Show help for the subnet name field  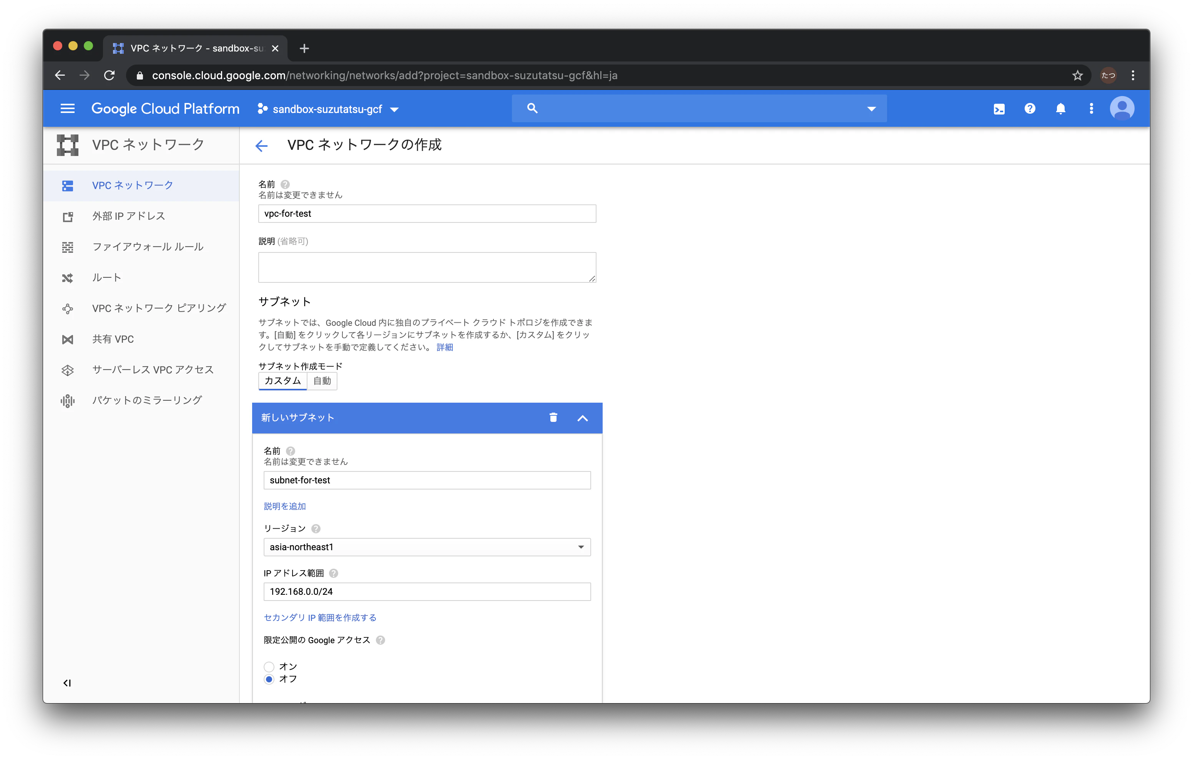coord(290,451)
